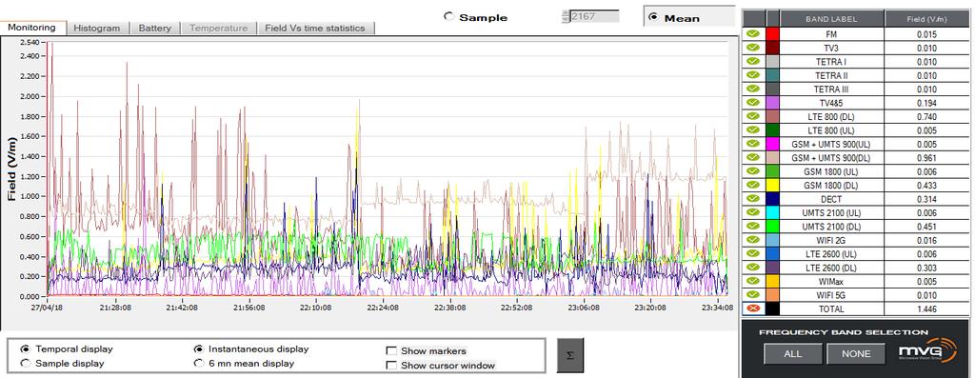This screenshot has height=378, width=975.
Task: Click the yellow GSM 1800 (DL) color swatch
Action: tap(772, 186)
